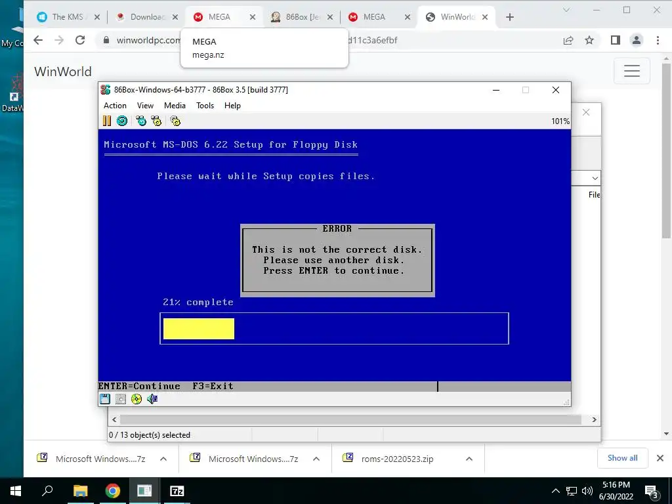This screenshot has width=672, height=504.
Task: Go back in Chrome
Action: (x=38, y=40)
